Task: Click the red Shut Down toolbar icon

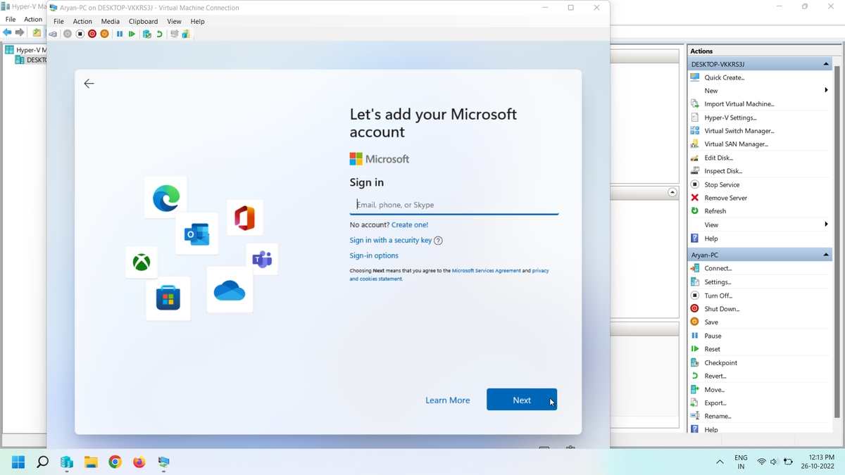Action: (92, 34)
